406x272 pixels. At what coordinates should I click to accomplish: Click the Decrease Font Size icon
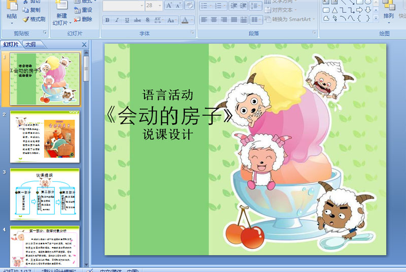tap(178, 6)
